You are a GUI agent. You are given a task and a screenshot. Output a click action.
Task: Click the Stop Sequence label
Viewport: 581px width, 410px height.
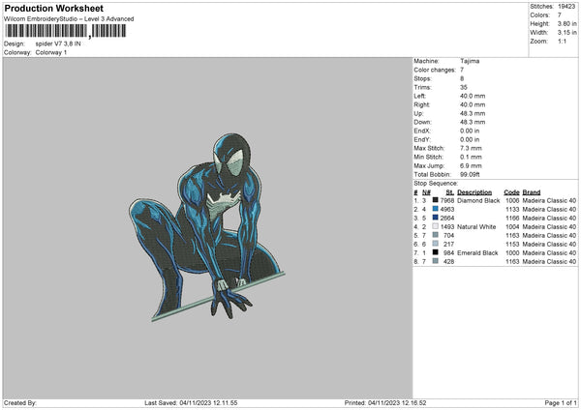tap(435, 182)
